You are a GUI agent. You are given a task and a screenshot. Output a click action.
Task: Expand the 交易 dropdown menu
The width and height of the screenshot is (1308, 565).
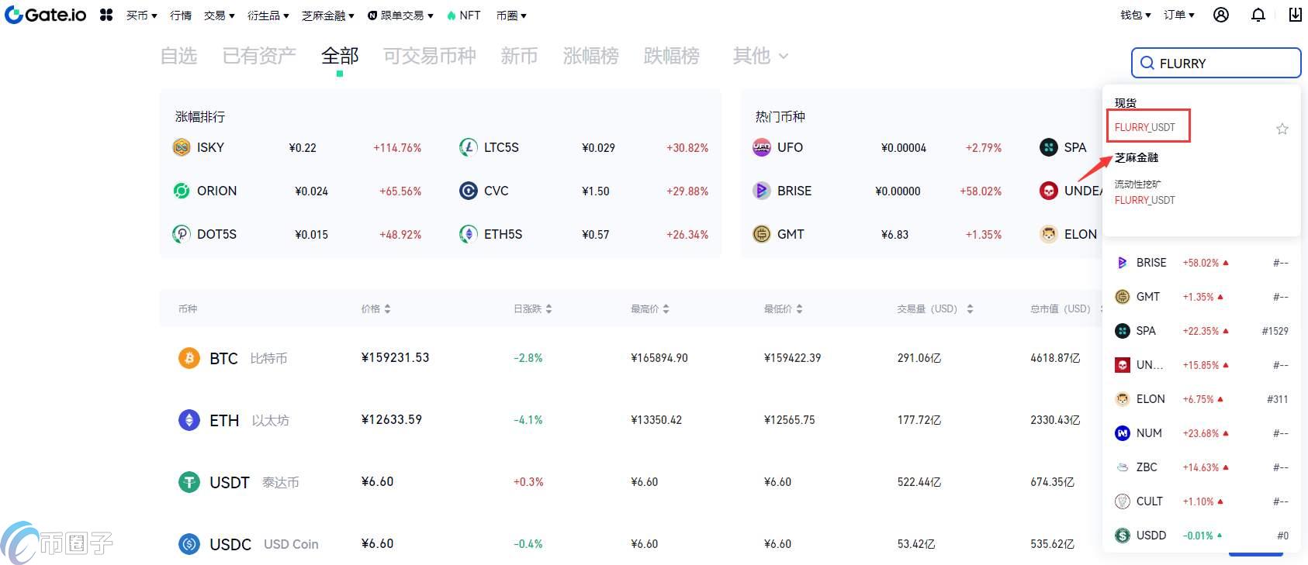(x=220, y=16)
